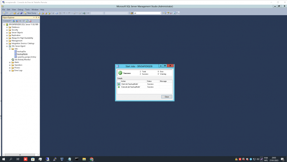Open the View menu
Screen dimensions: 287x162
[14, 10]
